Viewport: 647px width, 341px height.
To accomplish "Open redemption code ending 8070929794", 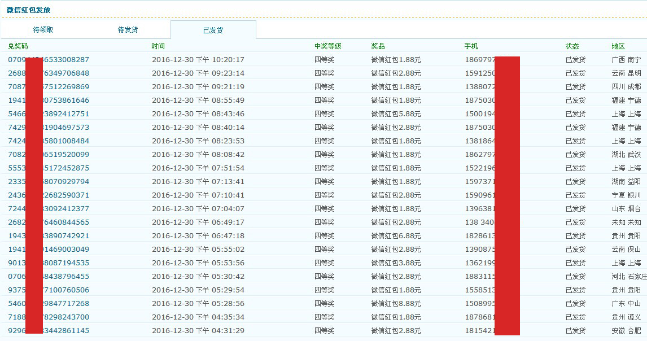I will pos(49,182).
